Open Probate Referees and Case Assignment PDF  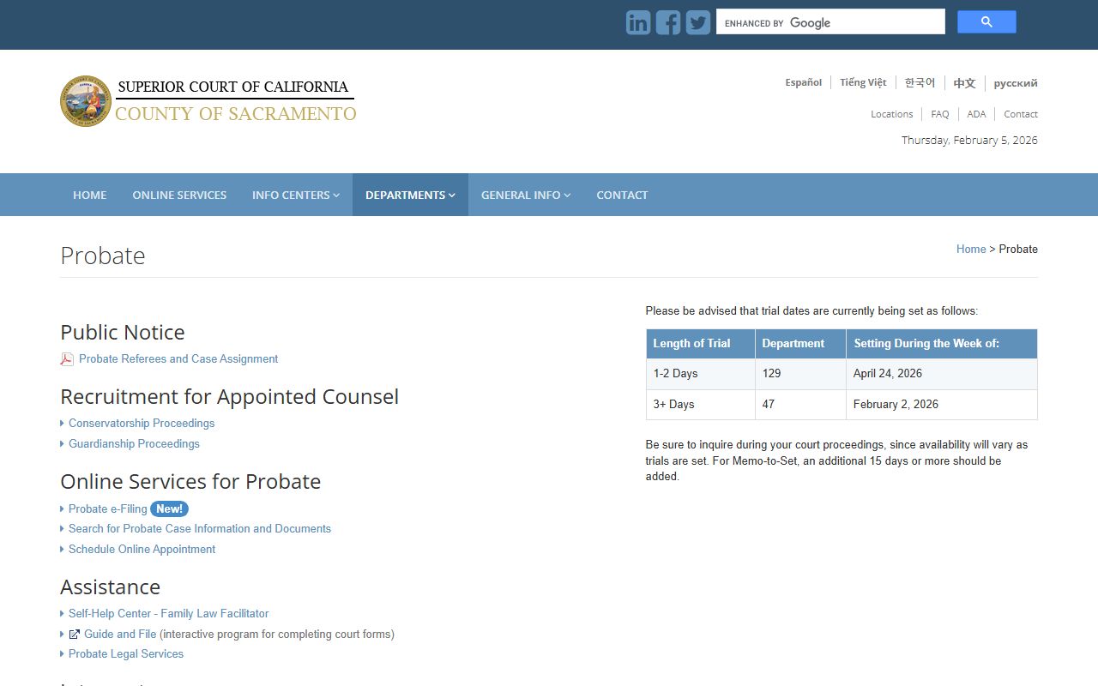[x=178, y=358]
